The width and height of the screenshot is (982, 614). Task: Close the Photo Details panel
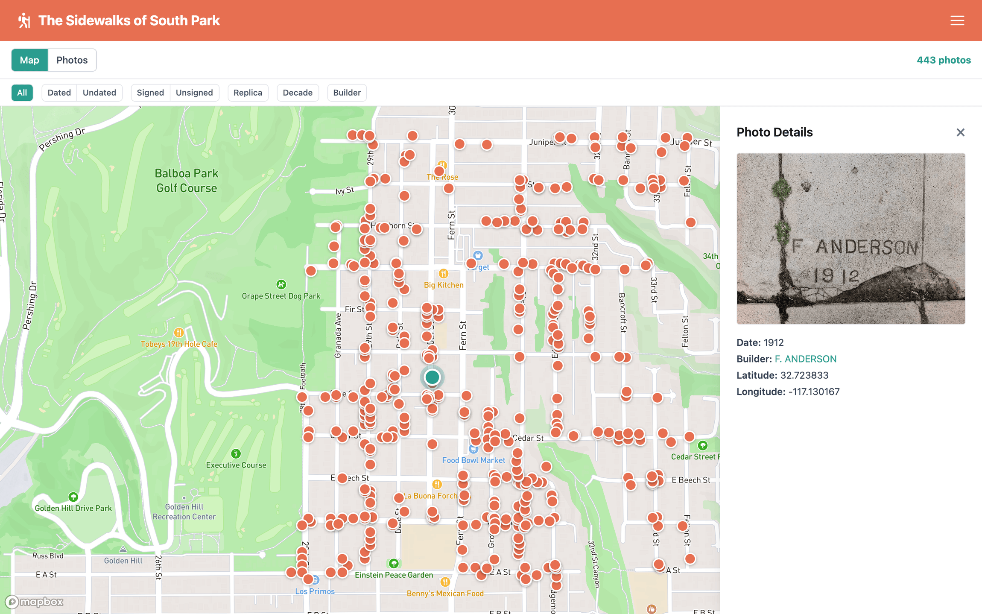coord(960,132)
